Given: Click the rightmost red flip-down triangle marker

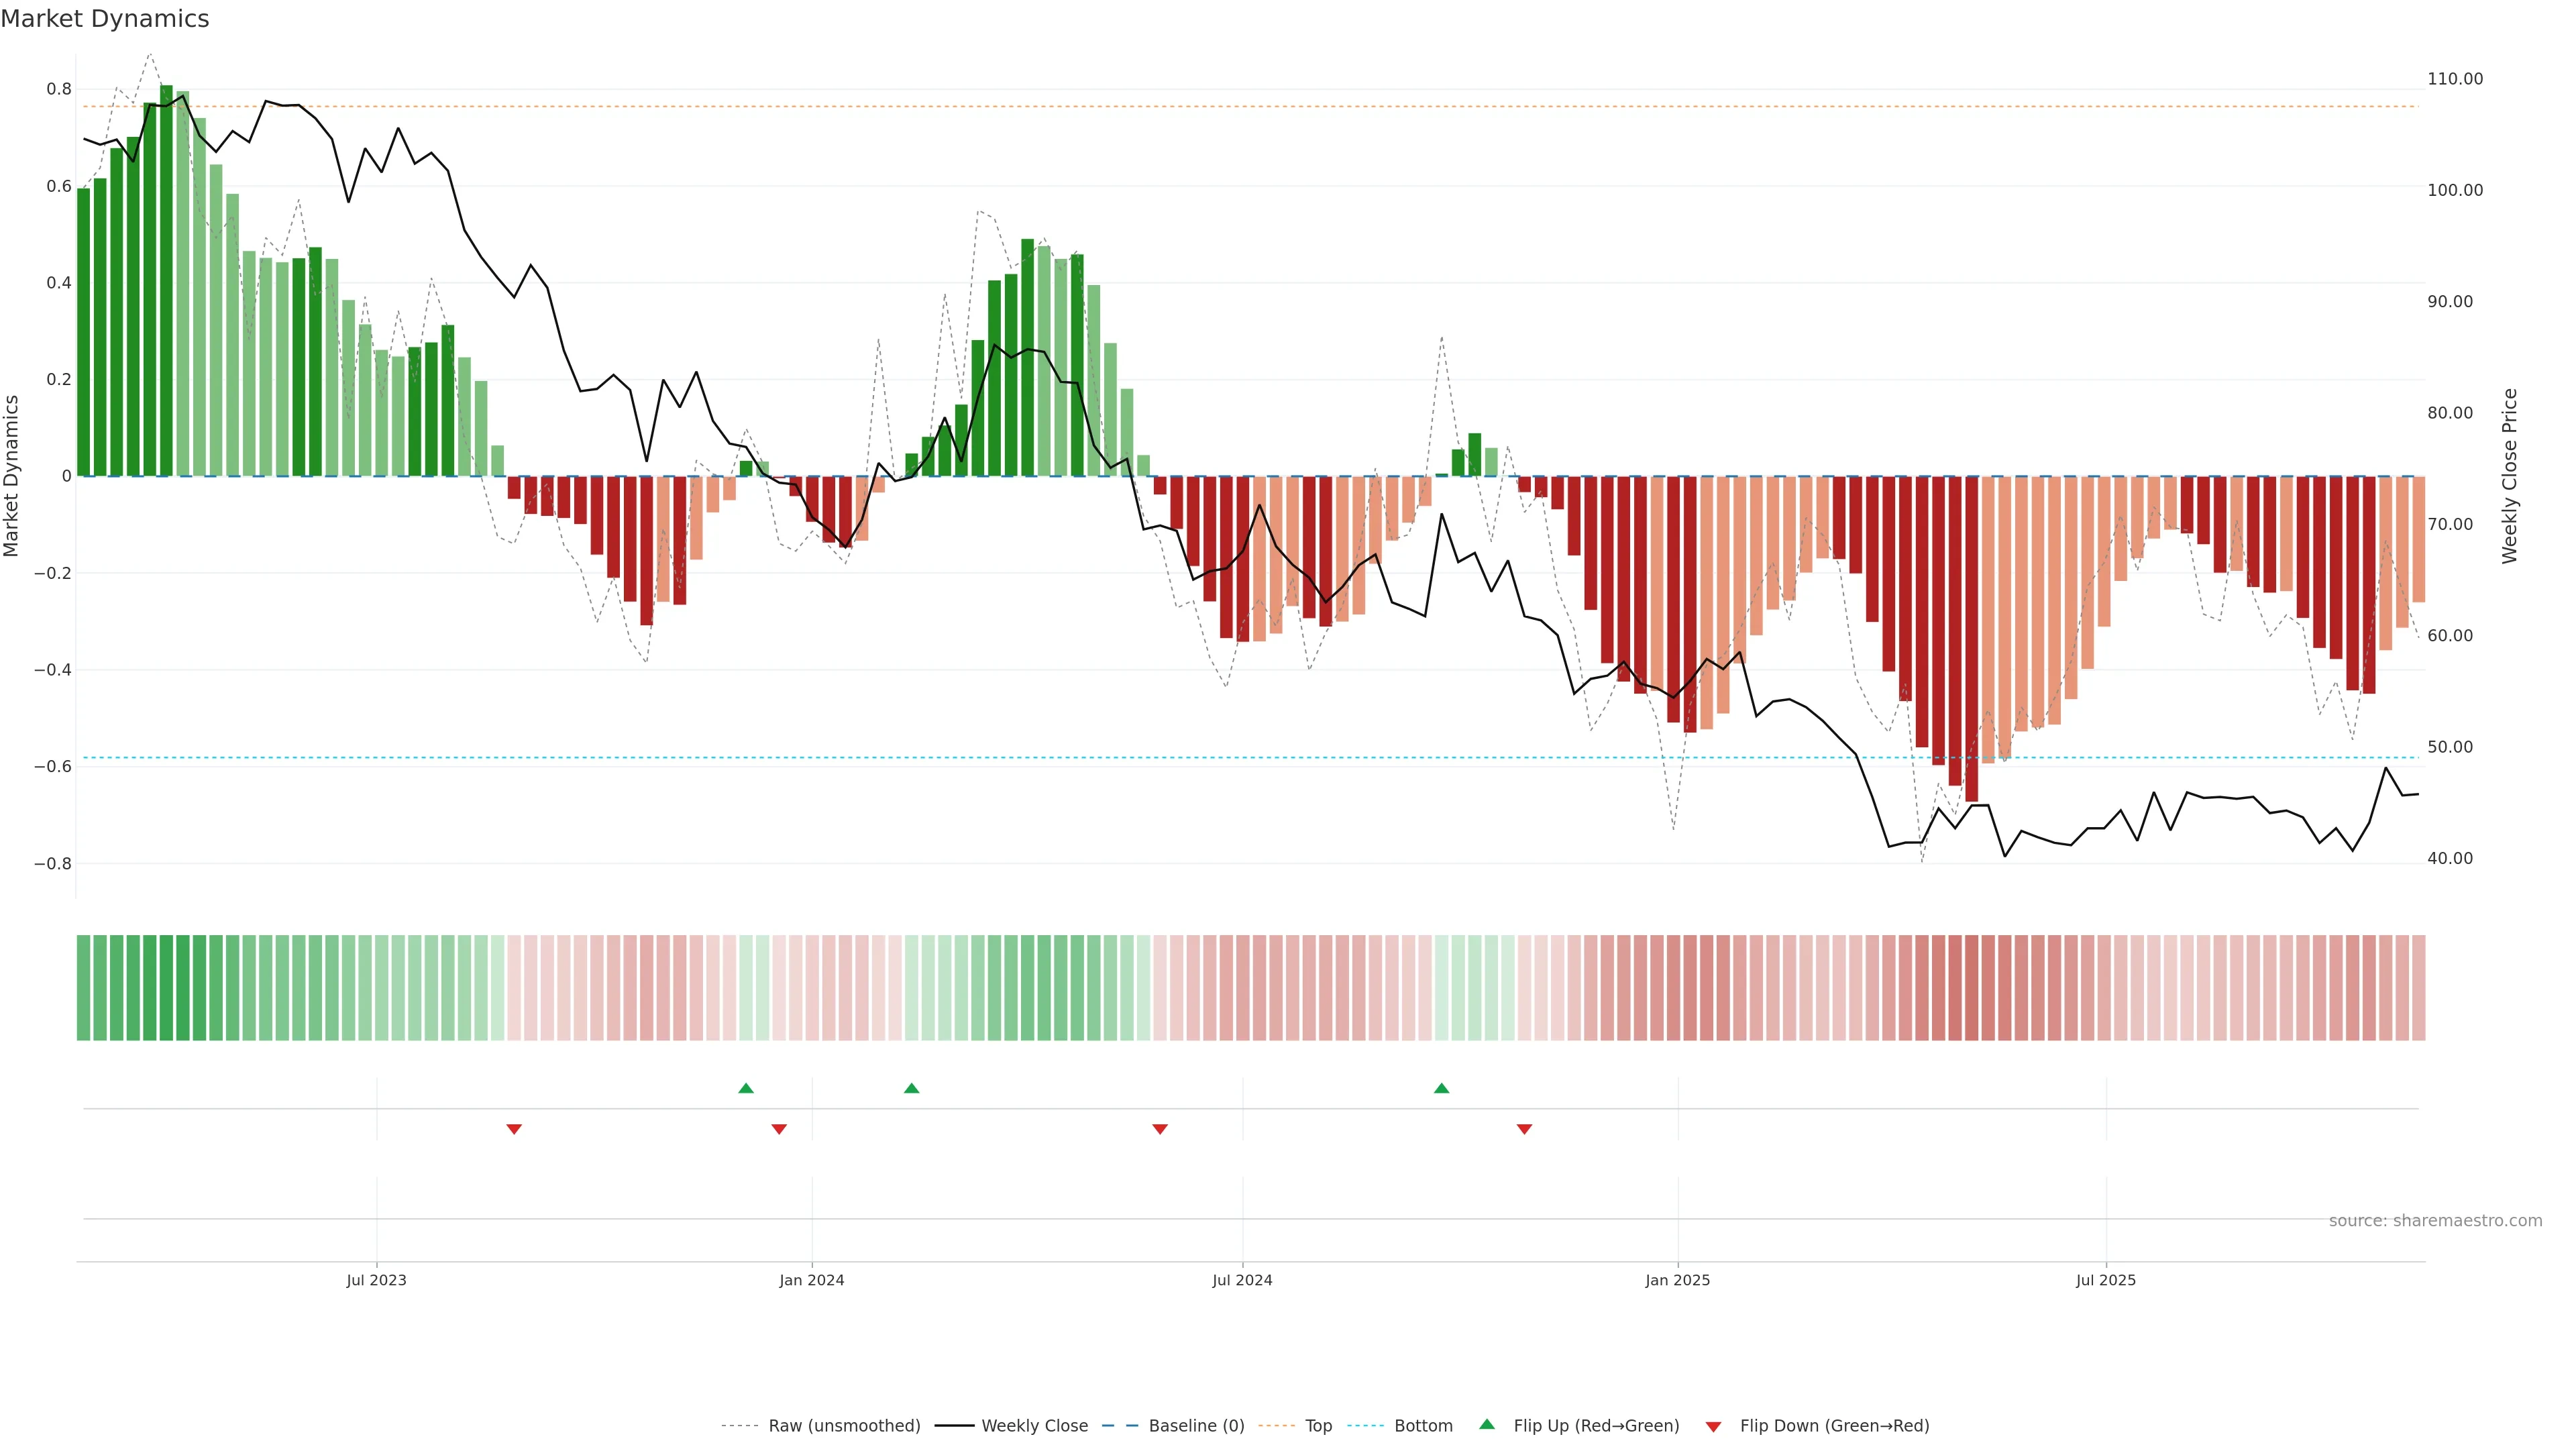Looking at the screenshot, I should (1524, 1129).
